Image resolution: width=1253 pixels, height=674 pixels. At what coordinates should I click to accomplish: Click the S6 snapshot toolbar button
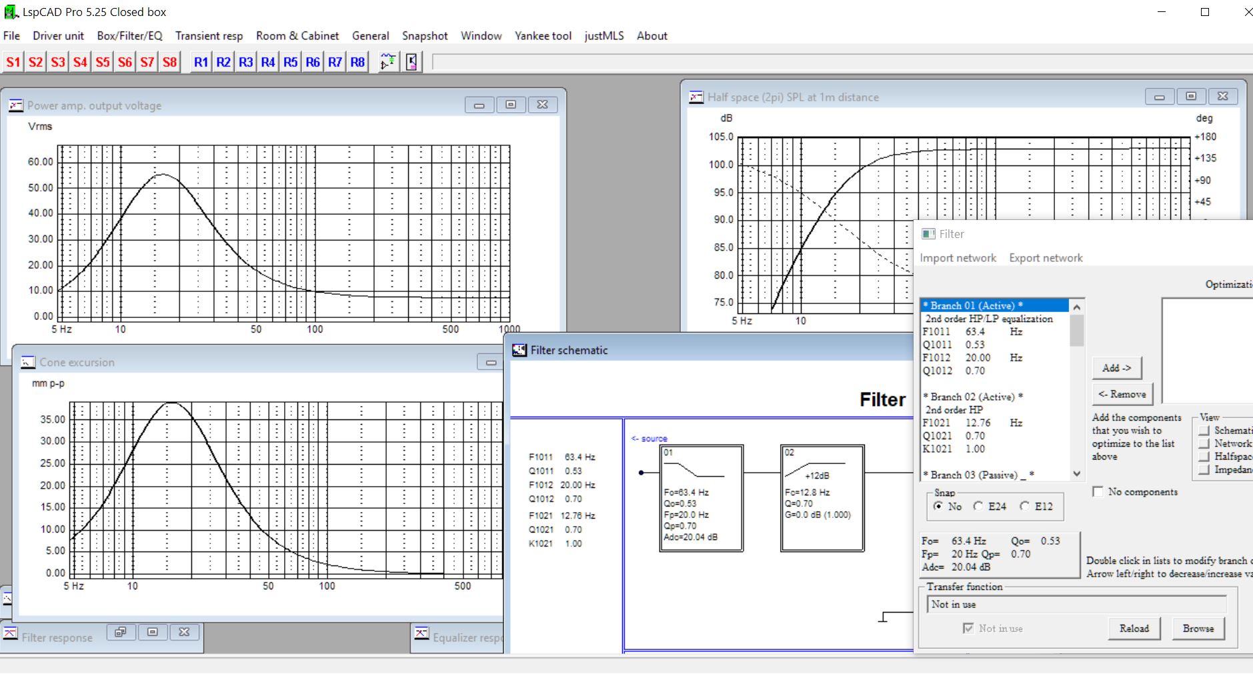tap(125, 62)
